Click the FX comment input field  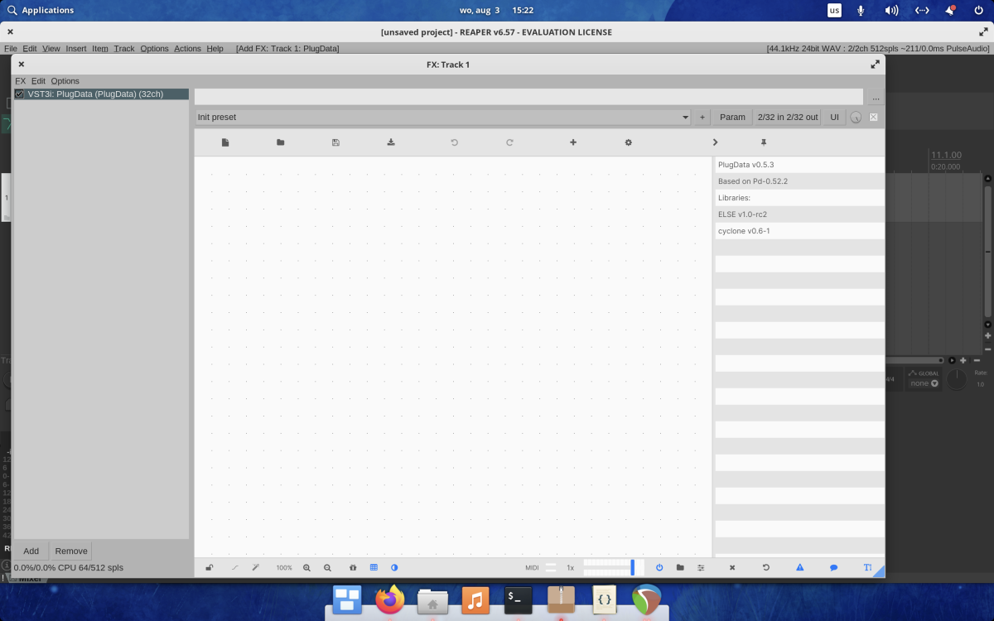528,97
